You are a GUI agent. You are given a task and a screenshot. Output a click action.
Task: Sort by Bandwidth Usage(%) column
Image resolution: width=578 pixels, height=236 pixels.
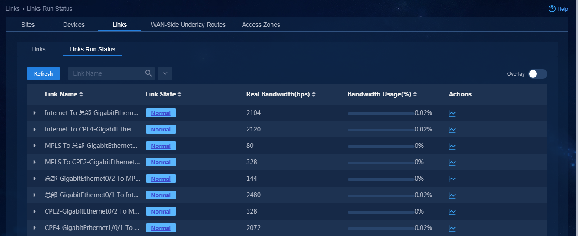[x=415, y=94]
